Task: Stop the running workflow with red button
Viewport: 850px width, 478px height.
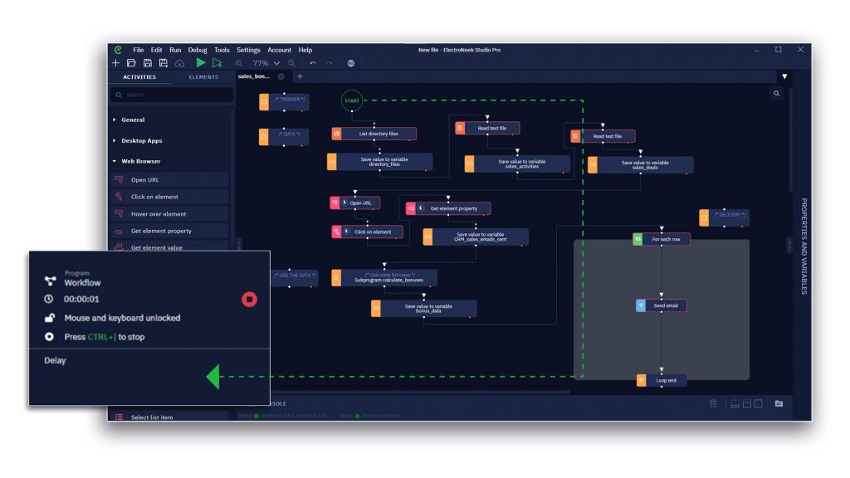Action: (x=249, y=299)
